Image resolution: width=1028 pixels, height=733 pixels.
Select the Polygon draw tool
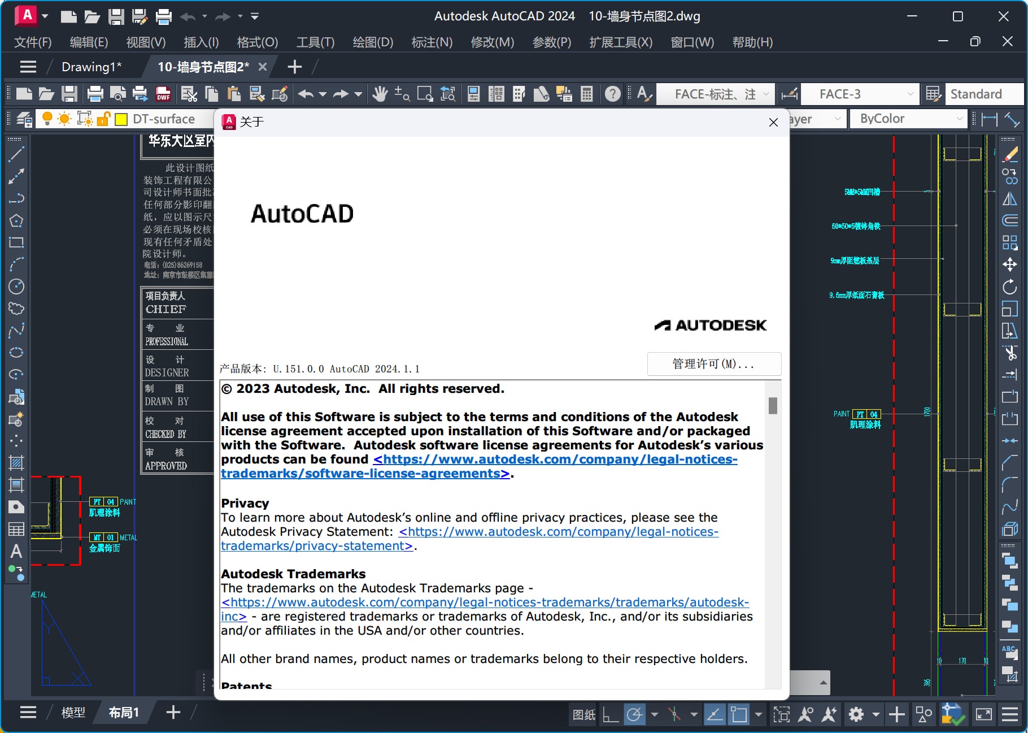16,220
